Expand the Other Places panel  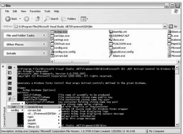(x=44, y=44)
